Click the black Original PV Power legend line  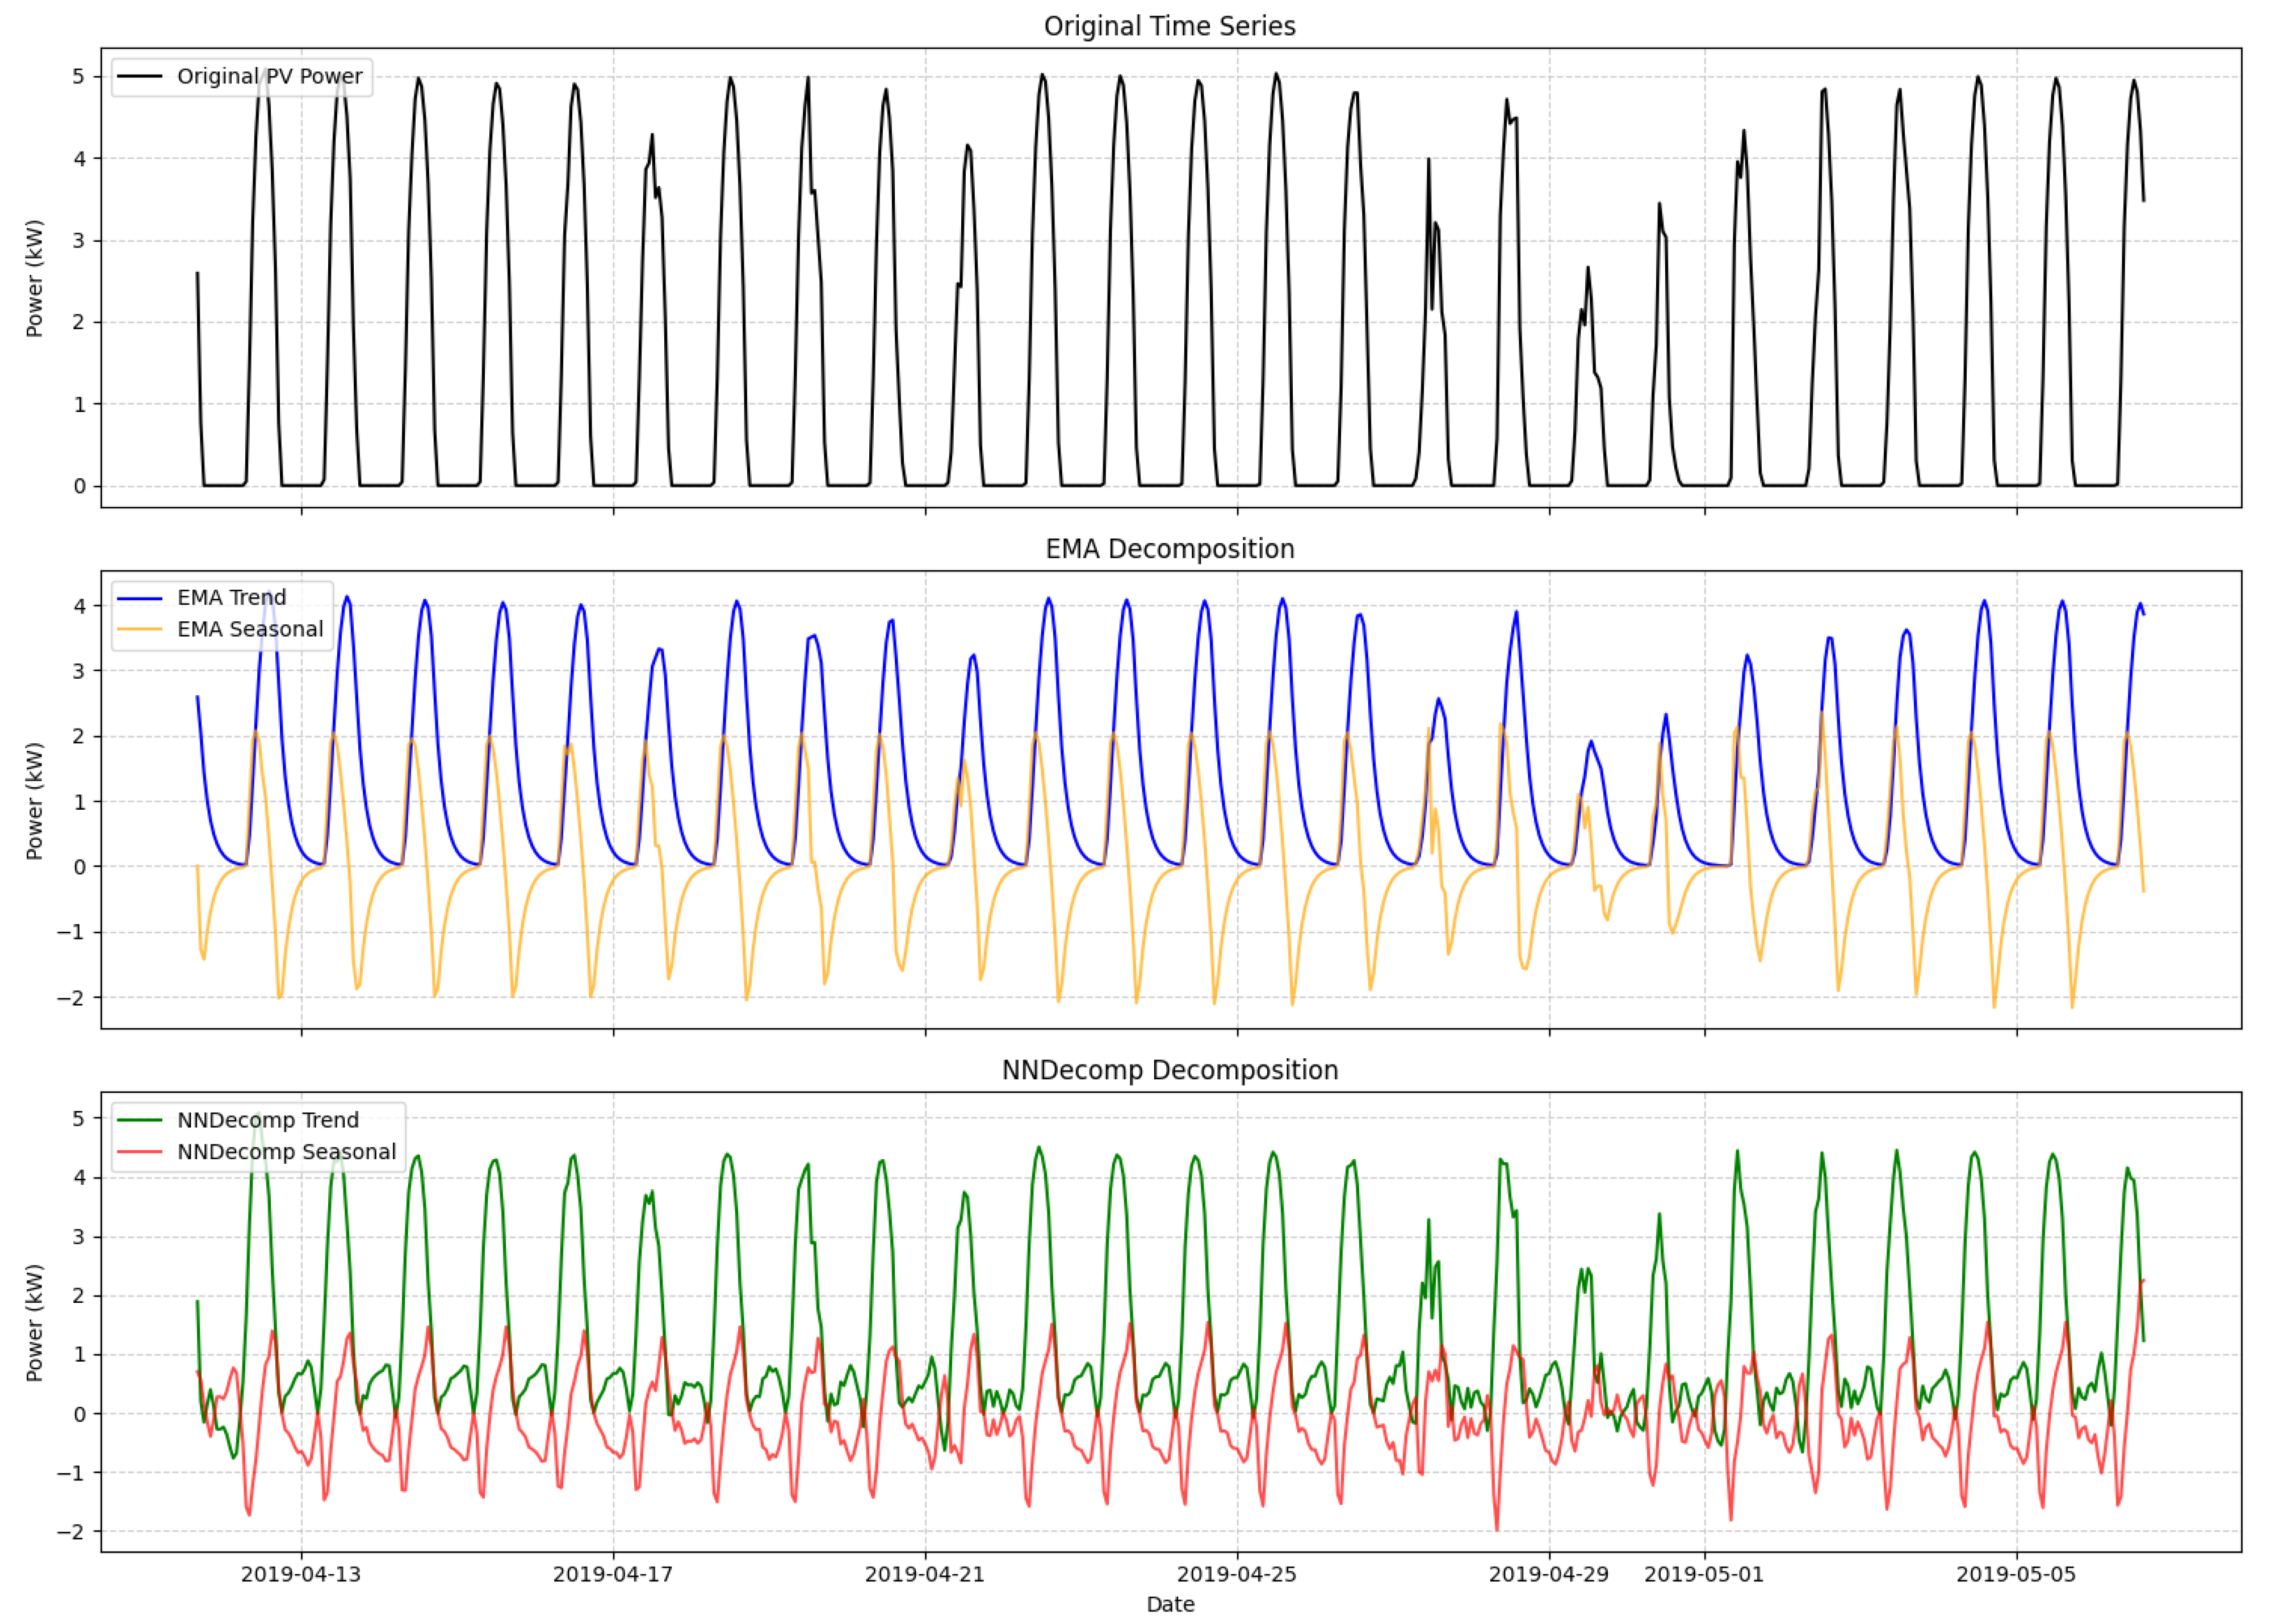coord(140,76)
